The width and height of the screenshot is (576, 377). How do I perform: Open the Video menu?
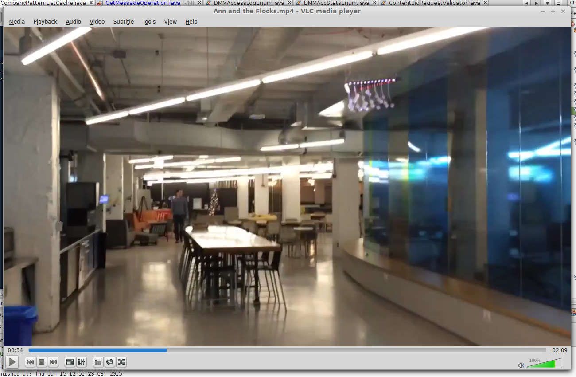point(97,21)
